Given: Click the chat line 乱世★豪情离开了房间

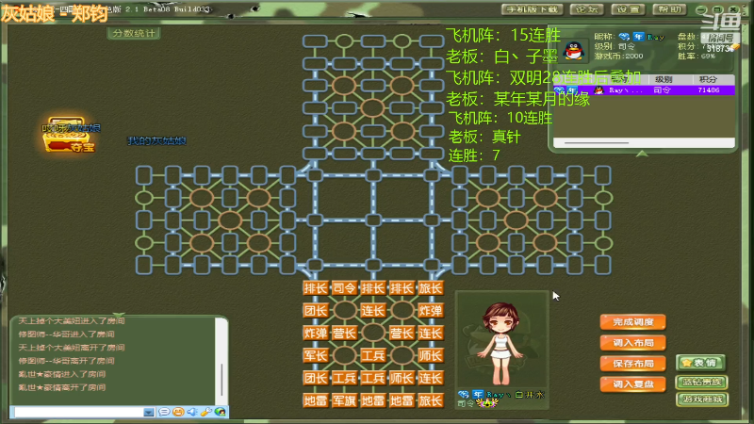Looking at the screenshot, I should point(61,387).
